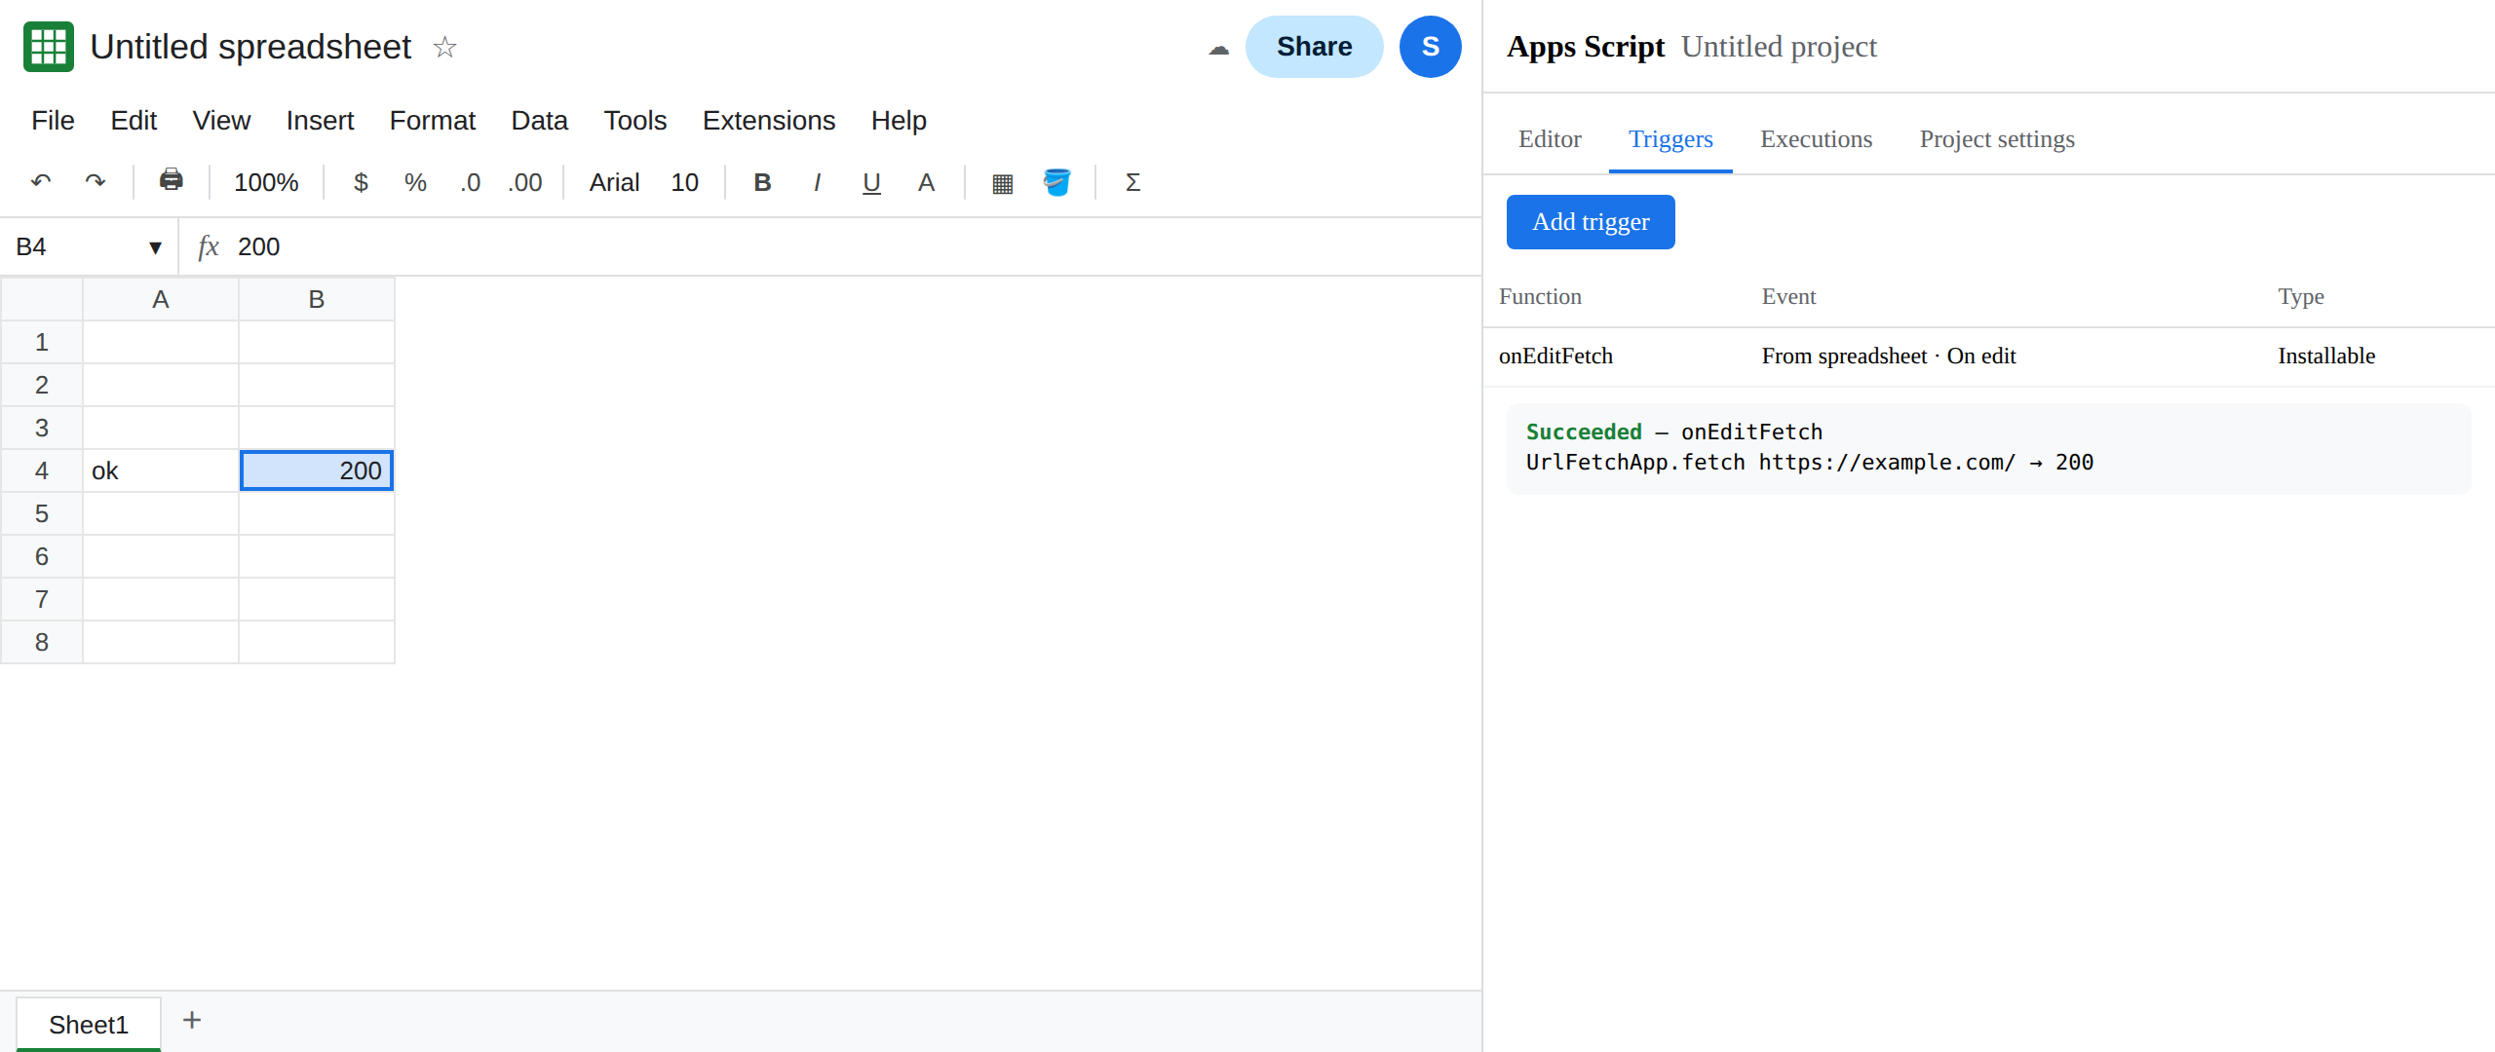Toggle underline formatting

(871, 182)
